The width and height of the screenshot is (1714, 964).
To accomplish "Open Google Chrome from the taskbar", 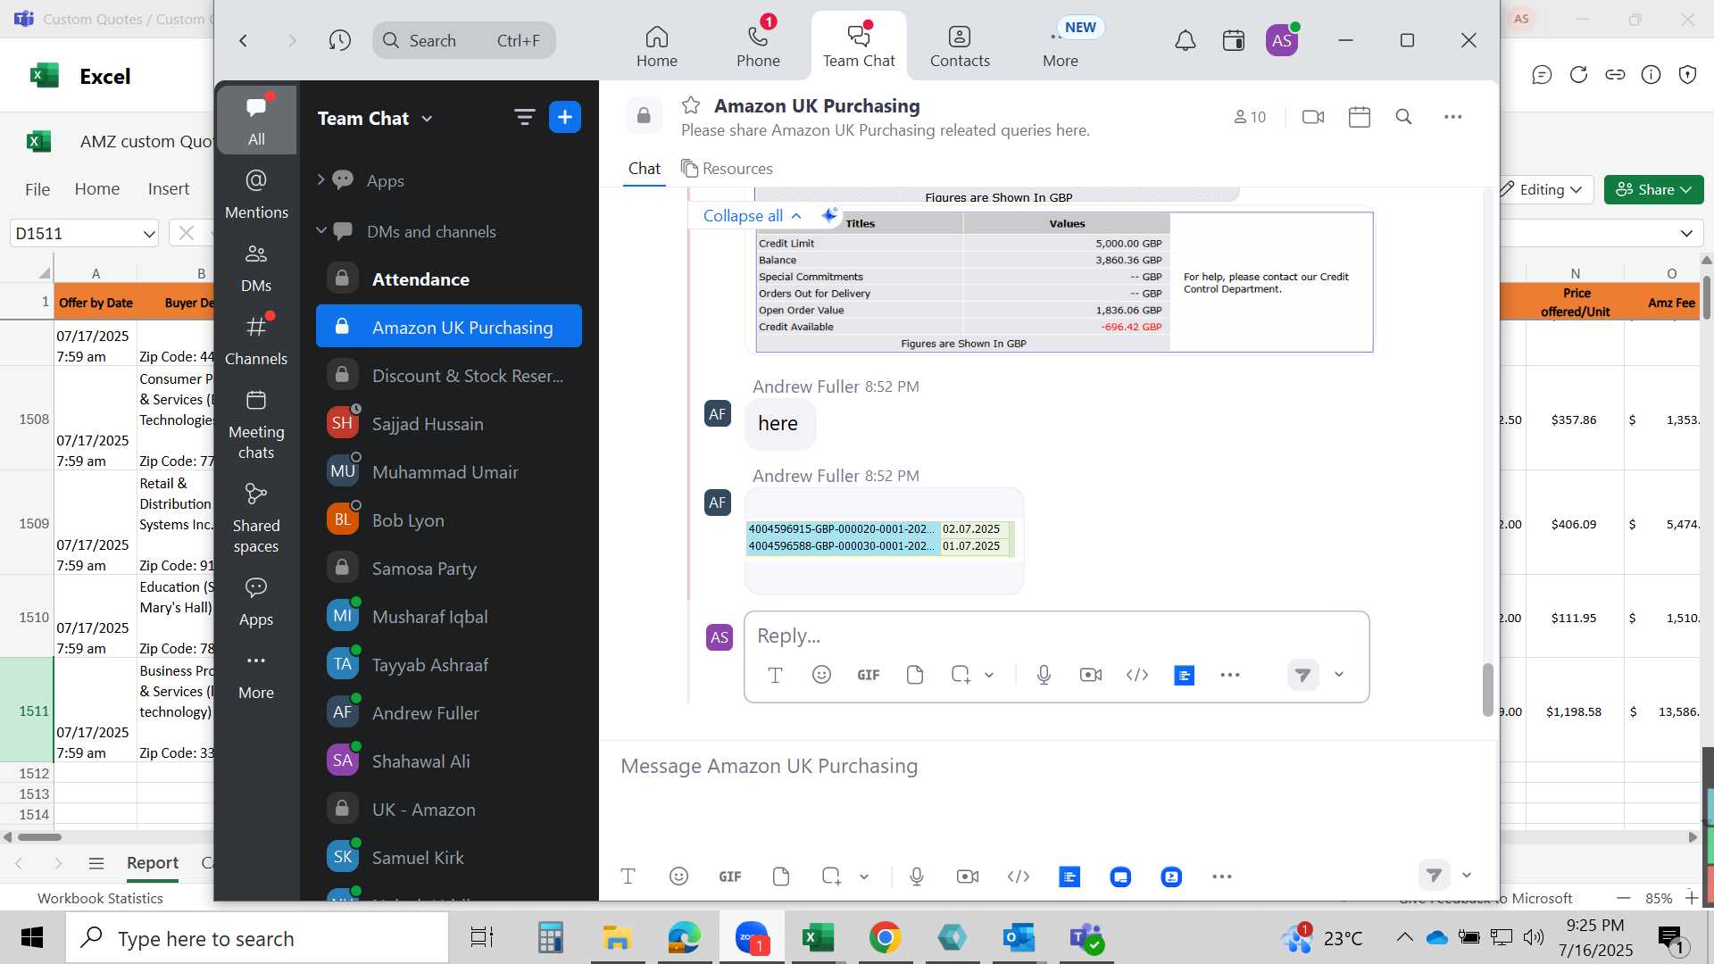I will 885,938.
